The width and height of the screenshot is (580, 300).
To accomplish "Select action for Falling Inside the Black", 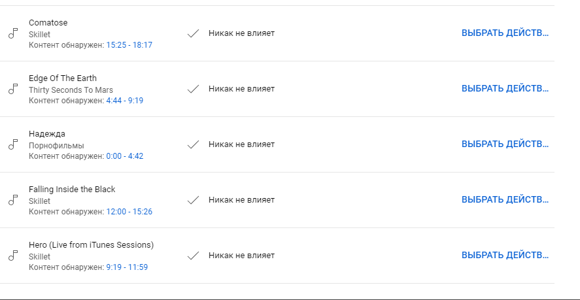I will pyautogui.click(x=505, y=200).
